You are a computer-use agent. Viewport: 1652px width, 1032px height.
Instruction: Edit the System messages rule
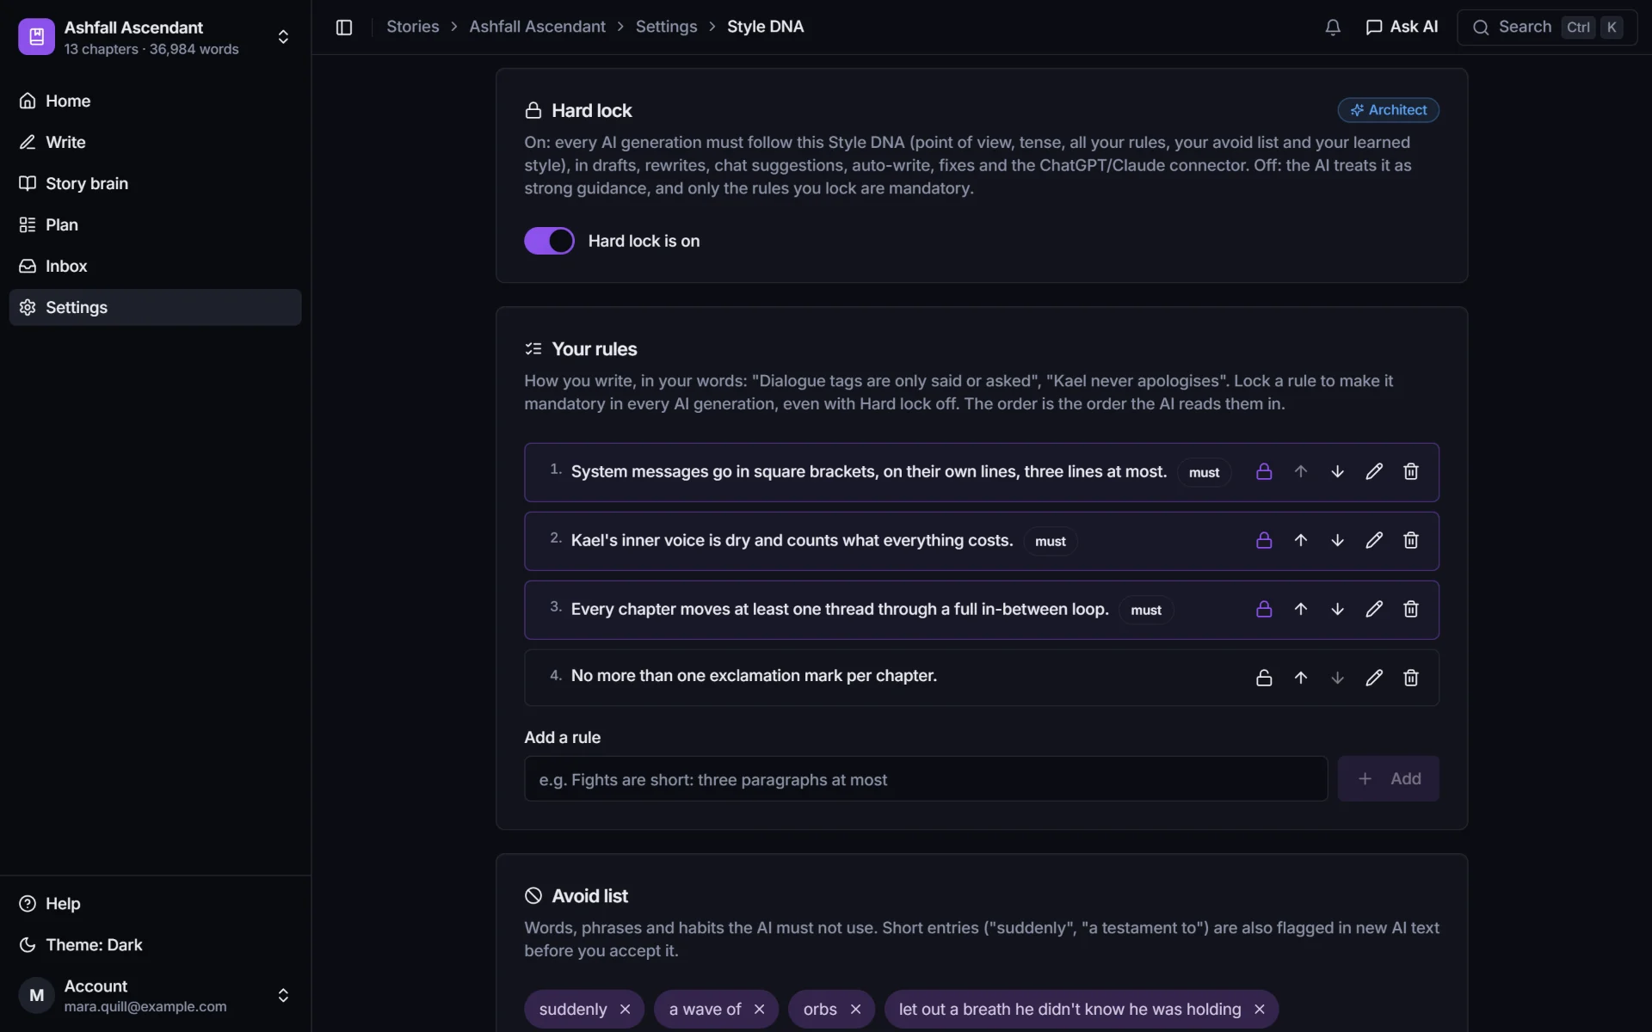click(1374, 471)
